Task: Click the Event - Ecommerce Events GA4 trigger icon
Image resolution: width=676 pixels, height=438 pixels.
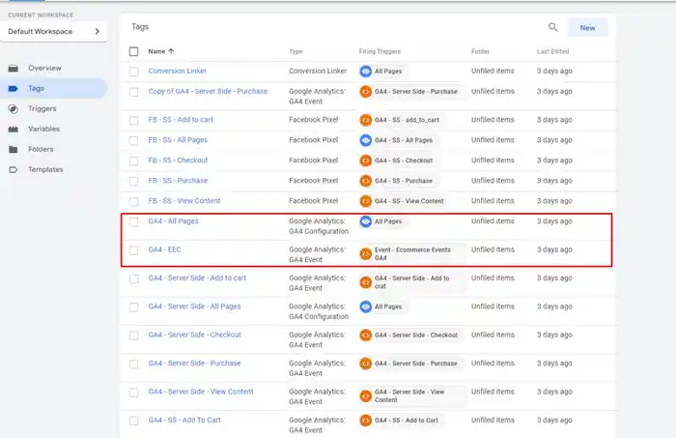Action: [366, 253]
